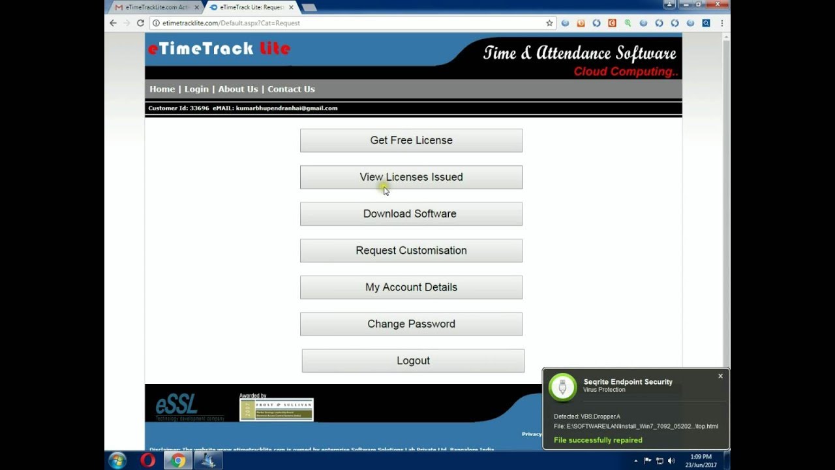Open the About Us nav link
Screen dimensions: 835x470
238,89
